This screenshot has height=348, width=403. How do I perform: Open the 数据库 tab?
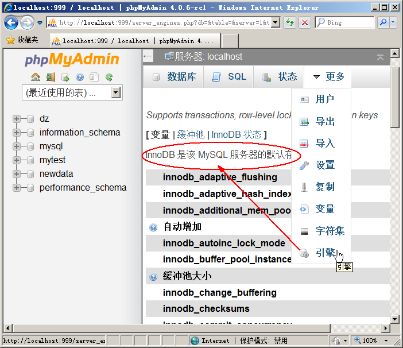[175, 77]
